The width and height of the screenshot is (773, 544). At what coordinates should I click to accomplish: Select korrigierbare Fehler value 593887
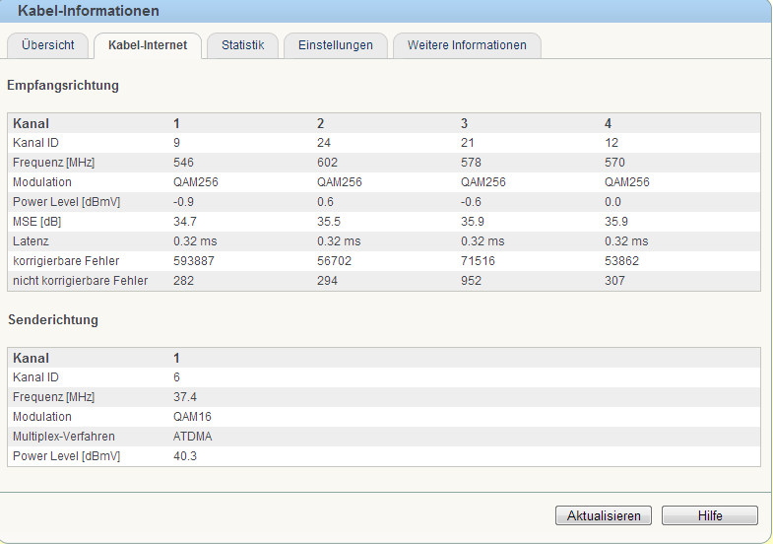click(x=194, y=261)
